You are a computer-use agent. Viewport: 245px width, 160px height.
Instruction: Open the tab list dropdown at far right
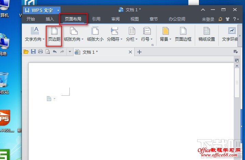(x=236, y=52)
